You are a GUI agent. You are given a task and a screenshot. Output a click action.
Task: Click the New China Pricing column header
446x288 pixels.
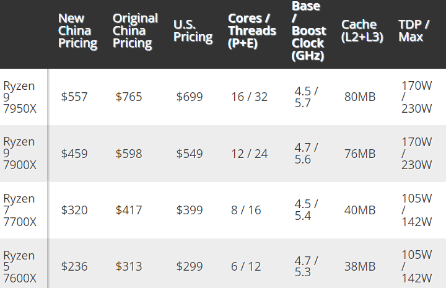tap(77, 31)
